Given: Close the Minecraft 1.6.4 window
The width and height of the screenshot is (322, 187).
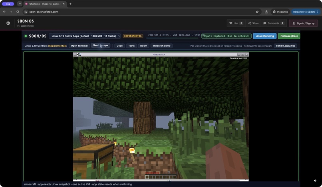Looking at the screenshot, I should pyautogui.click(x=247, y=54).
